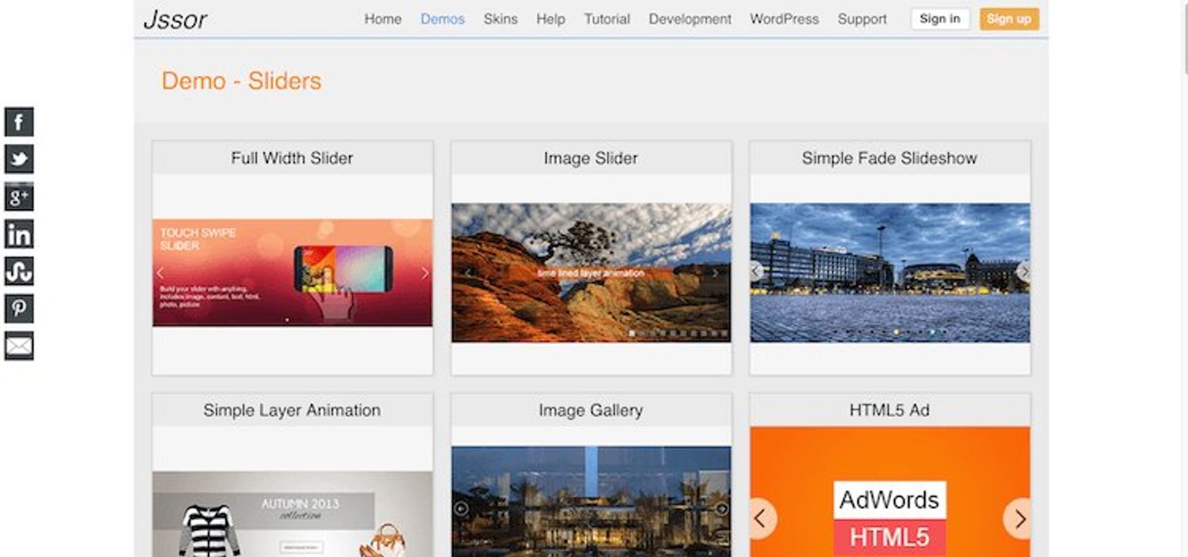Screen dimensions: 1188x557
Task: Share page on Pinterest
Action: coord(19,309)
